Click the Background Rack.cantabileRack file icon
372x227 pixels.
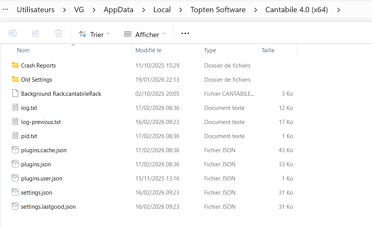point(15,93)
